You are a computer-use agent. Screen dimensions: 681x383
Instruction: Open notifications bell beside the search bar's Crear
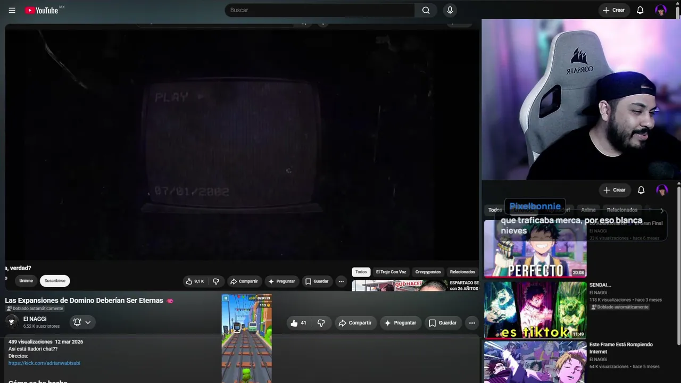(640, 10)
